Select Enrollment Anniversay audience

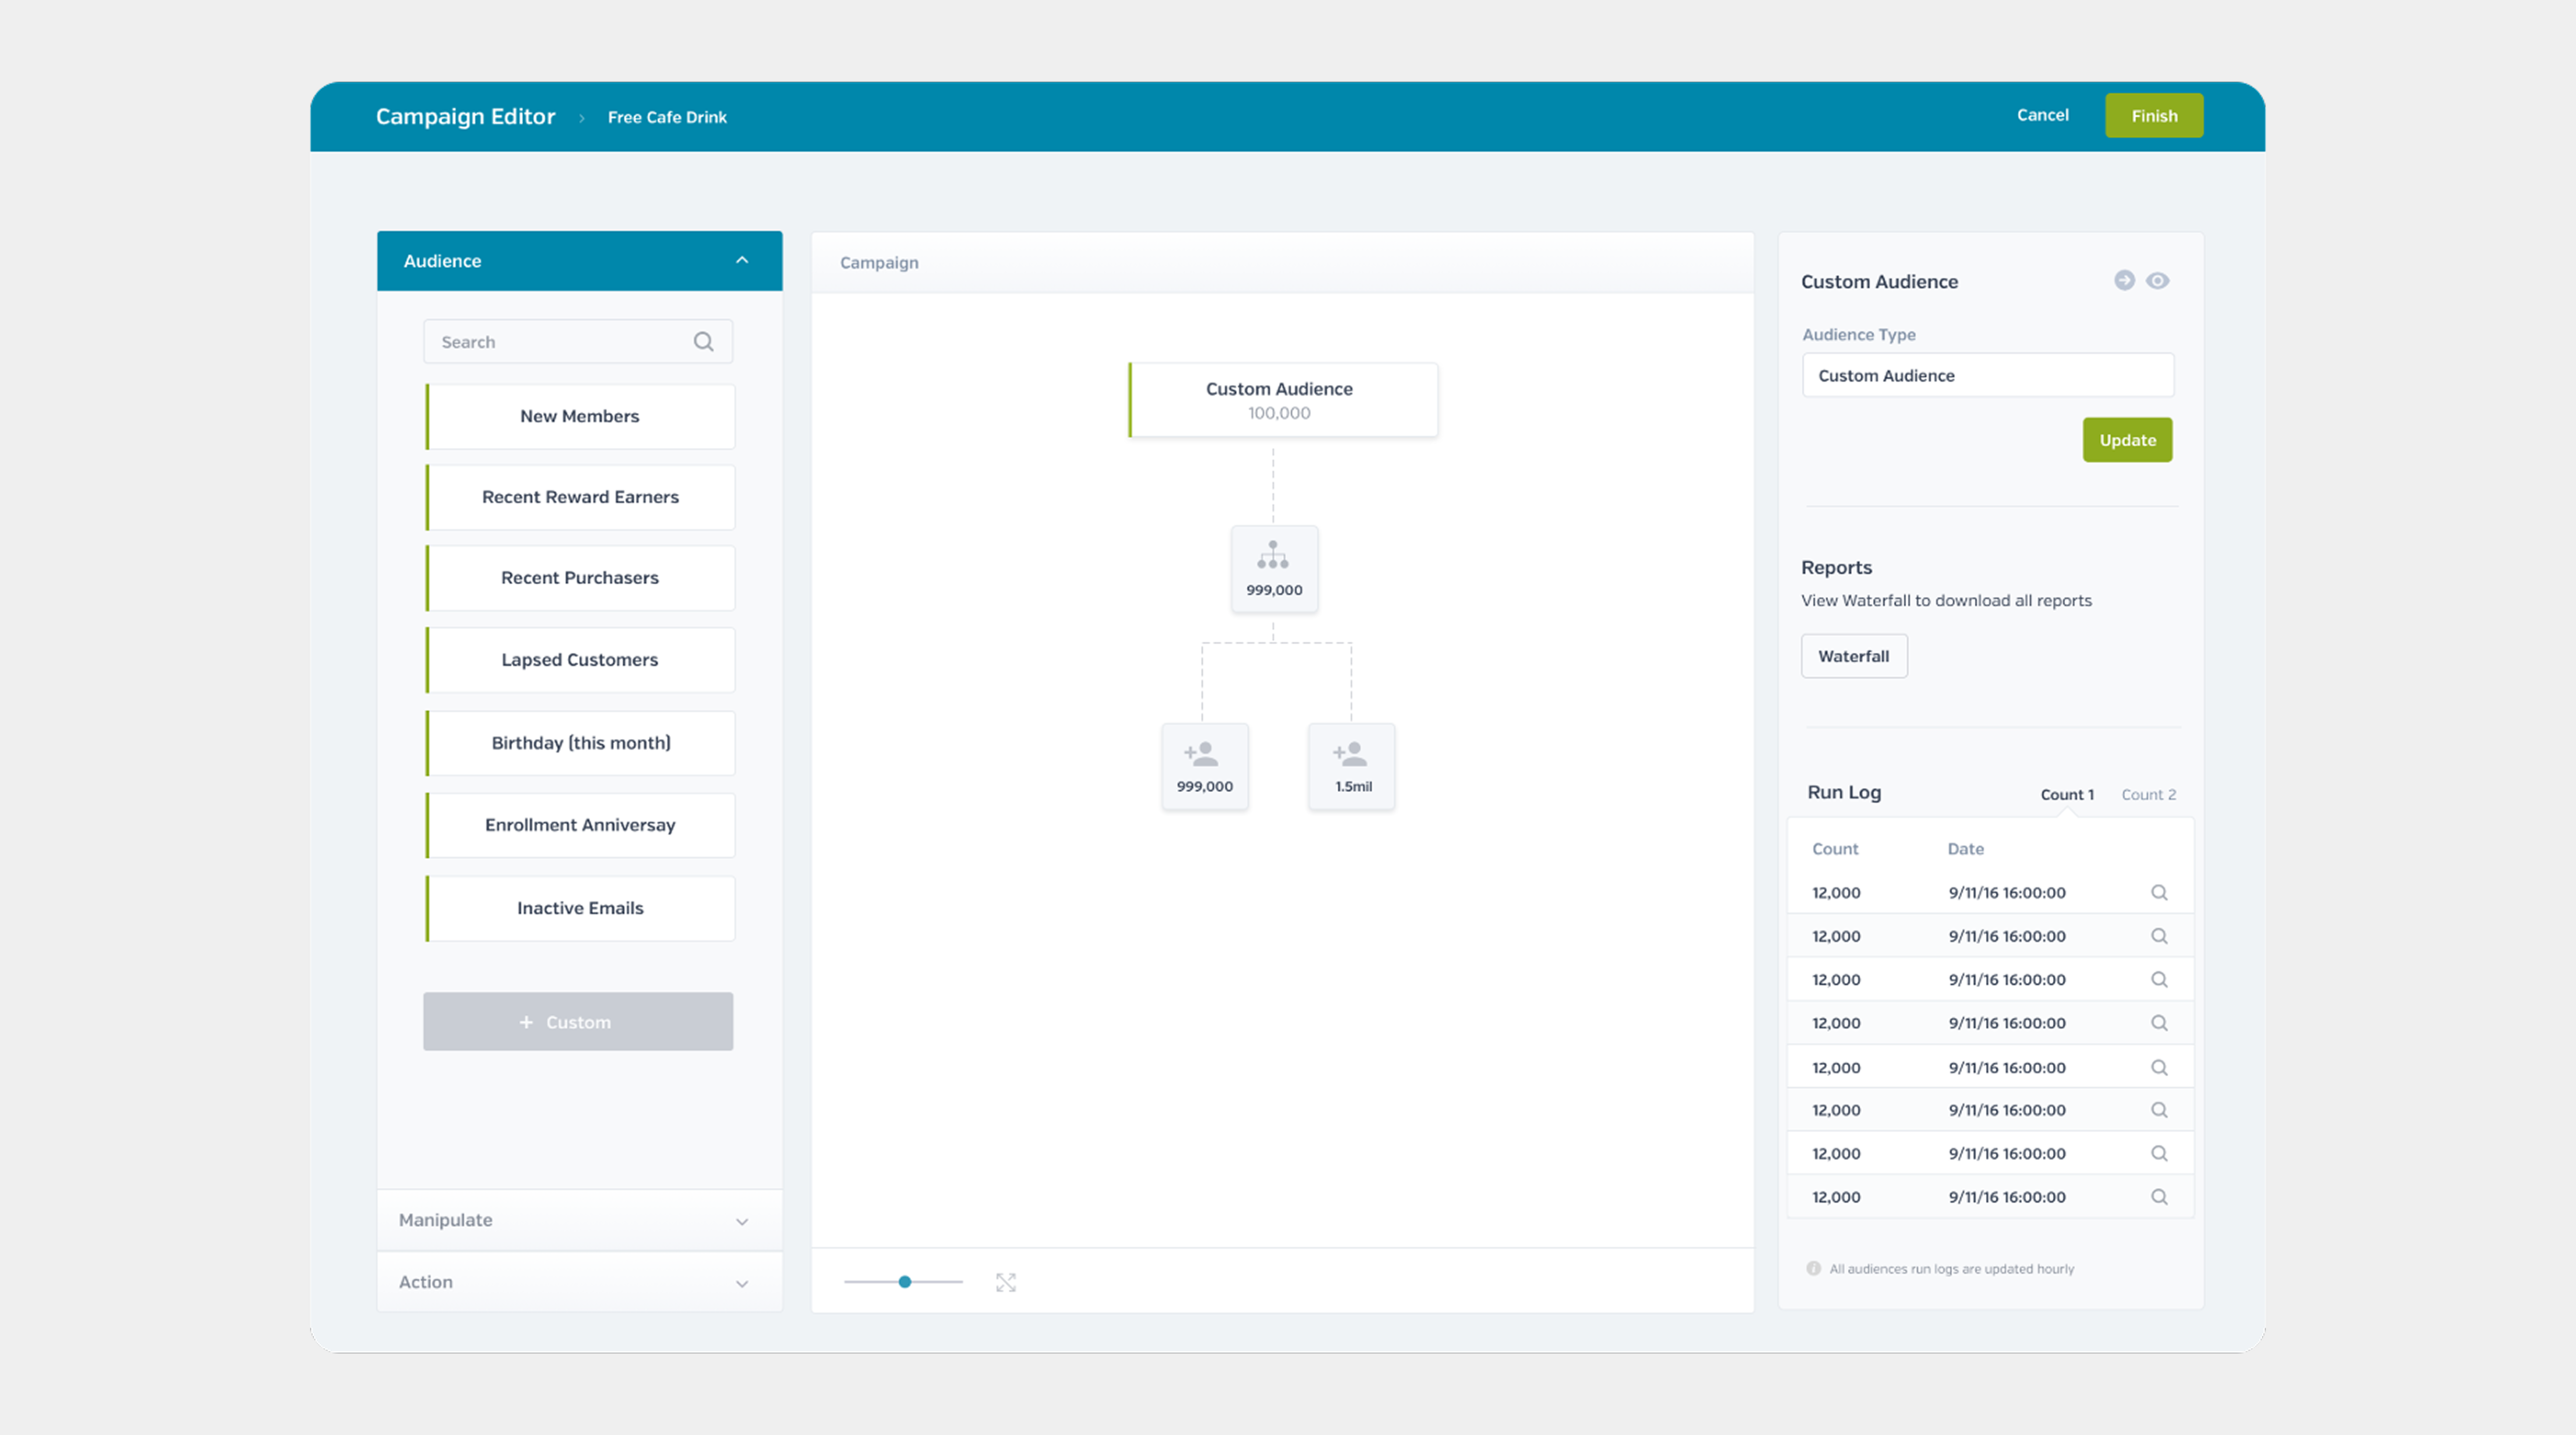(x=580, y=825)
